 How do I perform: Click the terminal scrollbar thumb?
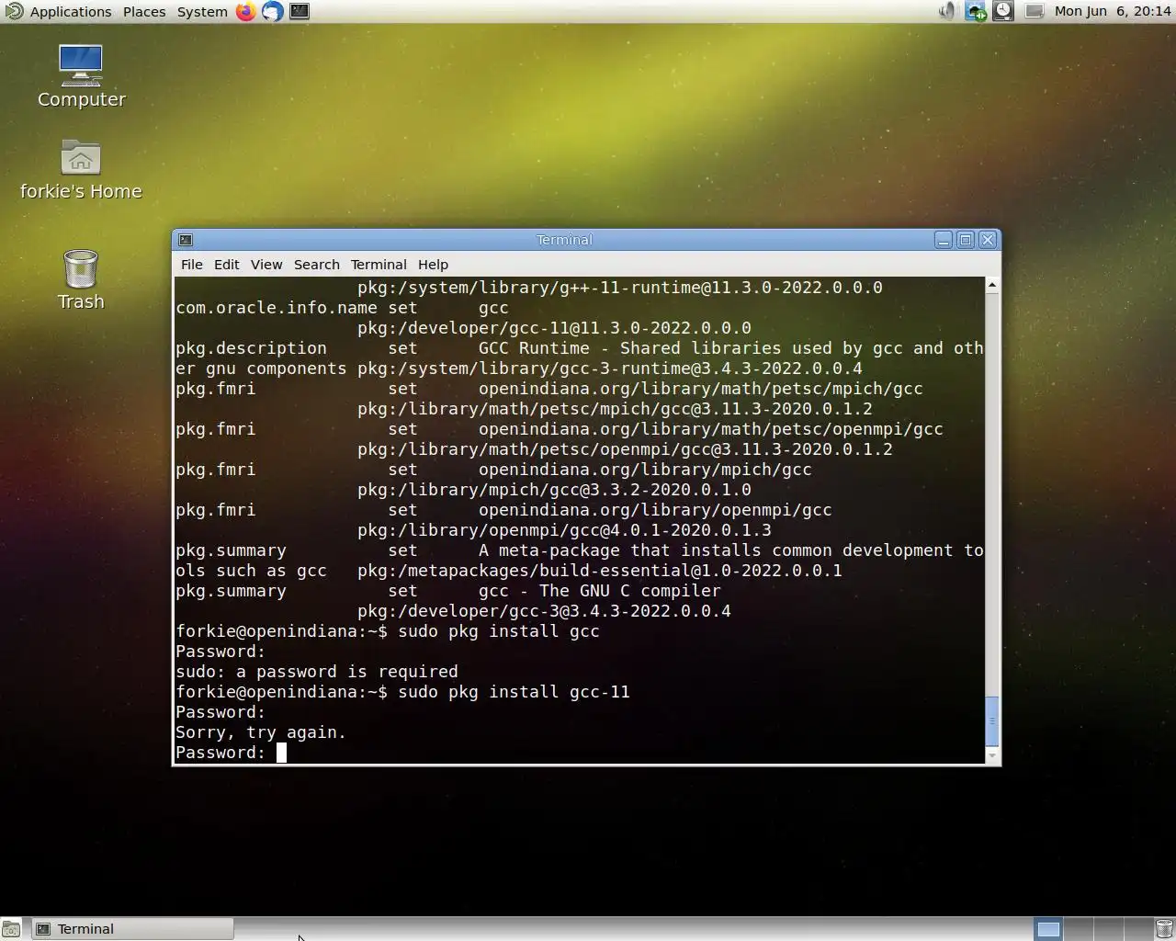coord(992,721)
